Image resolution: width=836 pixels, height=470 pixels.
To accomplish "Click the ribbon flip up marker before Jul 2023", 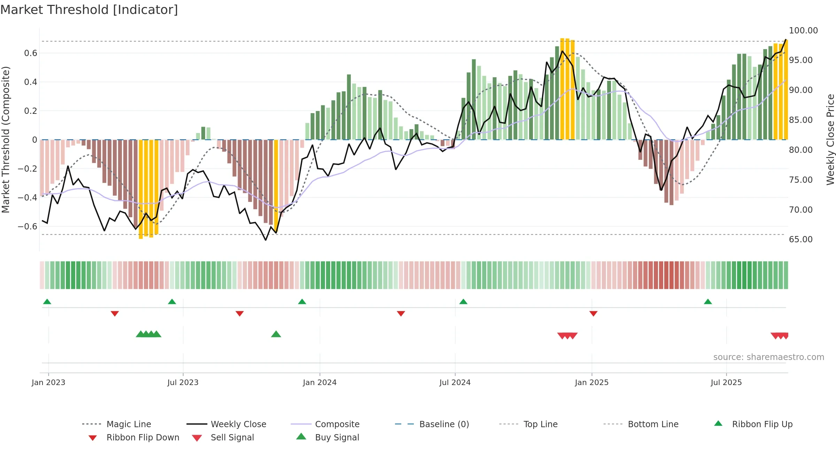I will point(172,301).
